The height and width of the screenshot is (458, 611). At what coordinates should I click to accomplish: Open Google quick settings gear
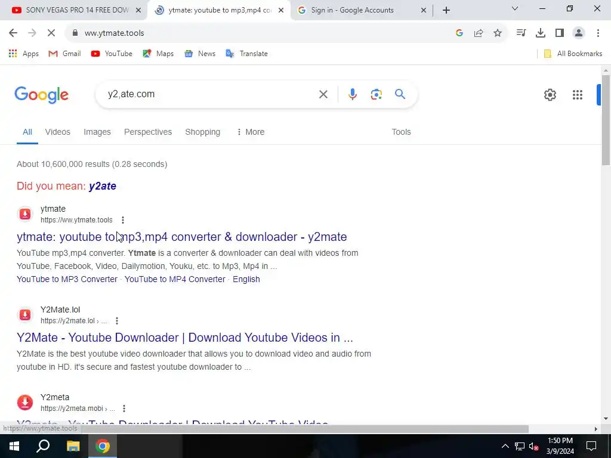pos(550,95)
